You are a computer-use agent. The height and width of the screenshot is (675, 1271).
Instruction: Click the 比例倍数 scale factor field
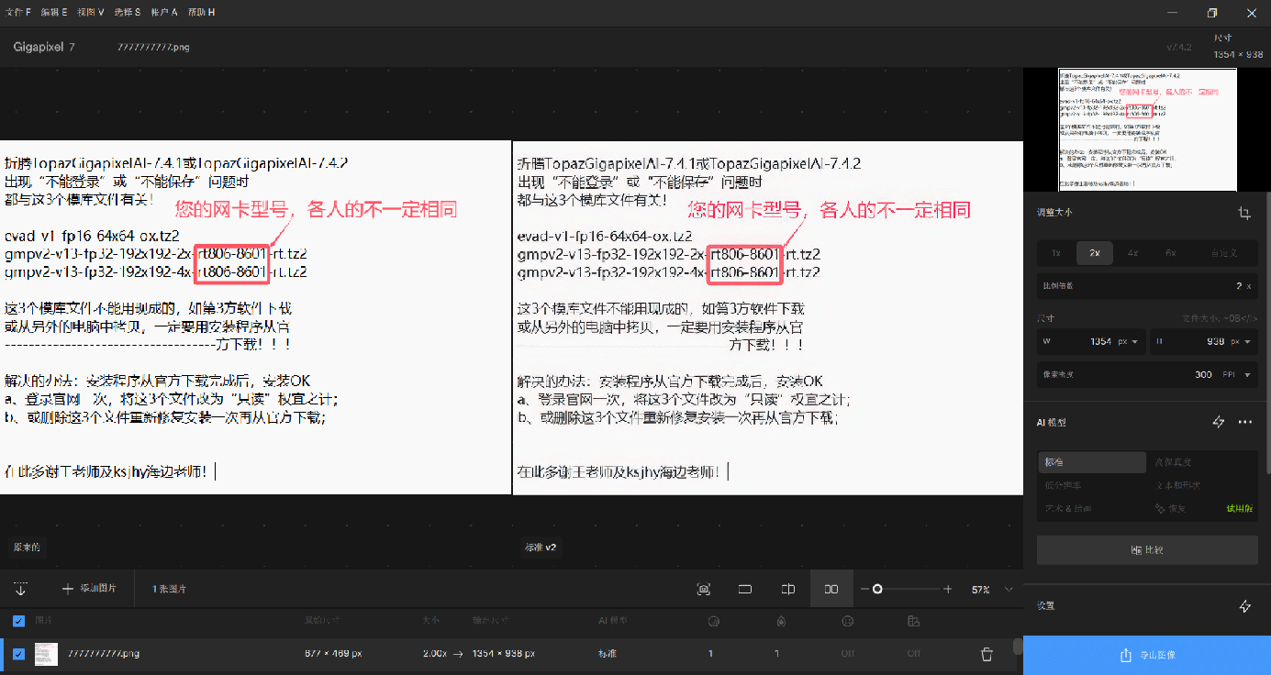coord(1147,286)
